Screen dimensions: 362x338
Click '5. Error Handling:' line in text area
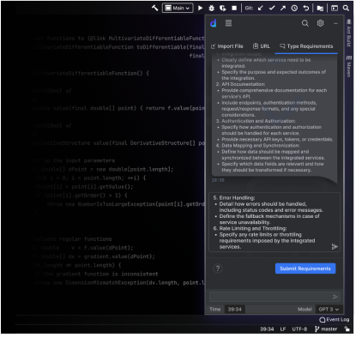234,198
